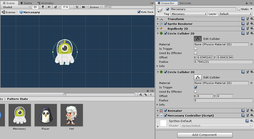The width and height of the screenshot is (254, 139).
Task: Click the lock icon in the Inspector
Action: (x=247, y=3)
